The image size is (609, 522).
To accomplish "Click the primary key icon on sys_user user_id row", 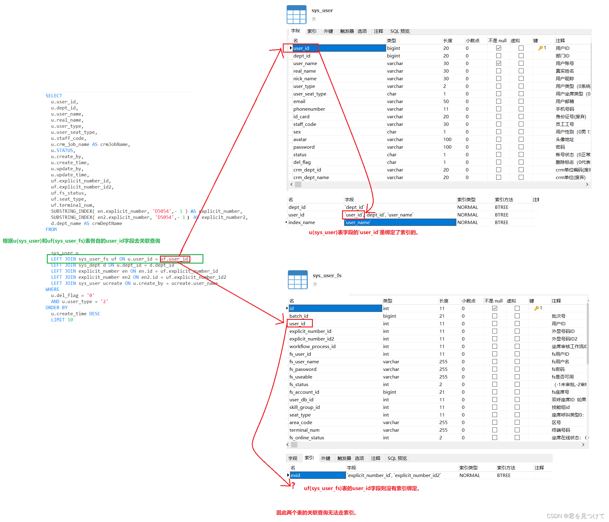I will click(x=540, y=48).
